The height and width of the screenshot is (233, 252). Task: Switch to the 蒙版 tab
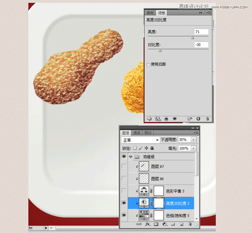pos(150,13)
